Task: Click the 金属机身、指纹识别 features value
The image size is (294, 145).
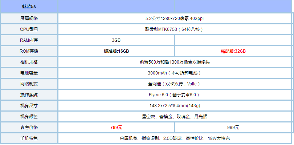Action: click(x=175, y=138)
